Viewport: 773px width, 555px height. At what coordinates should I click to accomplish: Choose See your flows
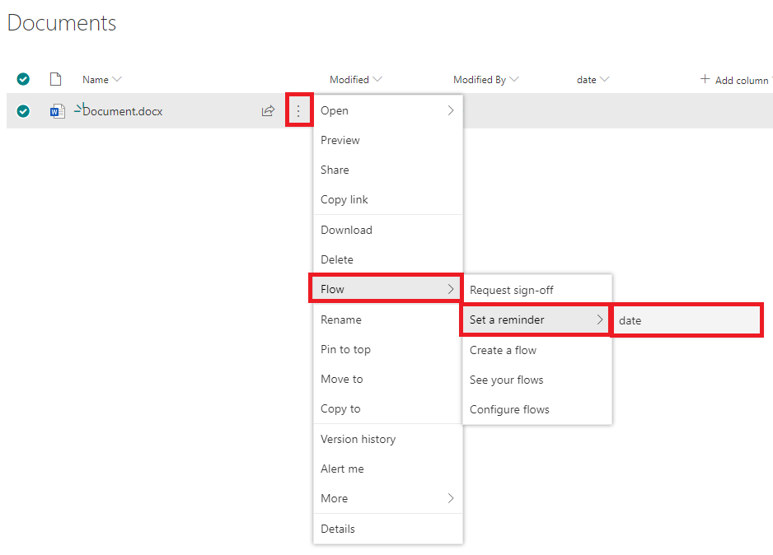537,380
